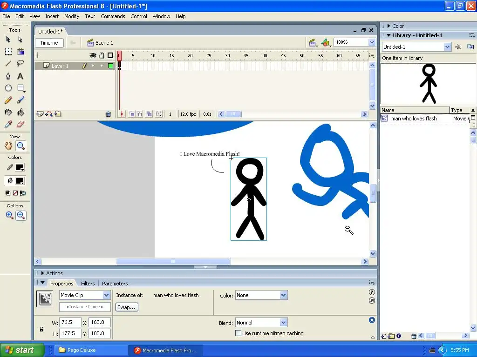Enable Use runtime bitmap caching

click(238, 333)
